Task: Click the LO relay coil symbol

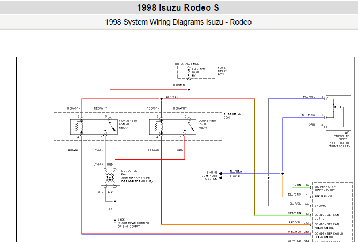Action: (x=78, y=127)
